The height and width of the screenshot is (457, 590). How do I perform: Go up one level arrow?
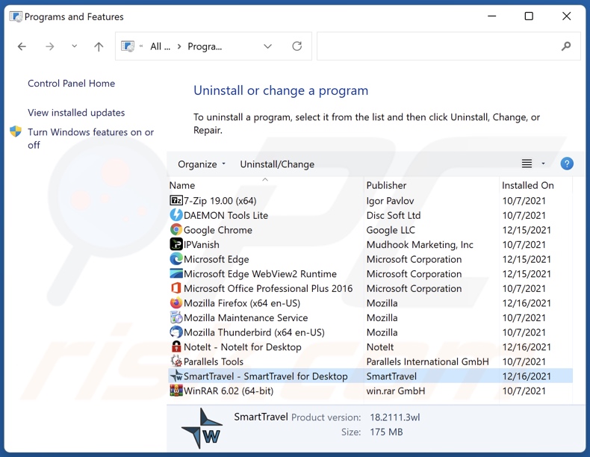[99, 46]
